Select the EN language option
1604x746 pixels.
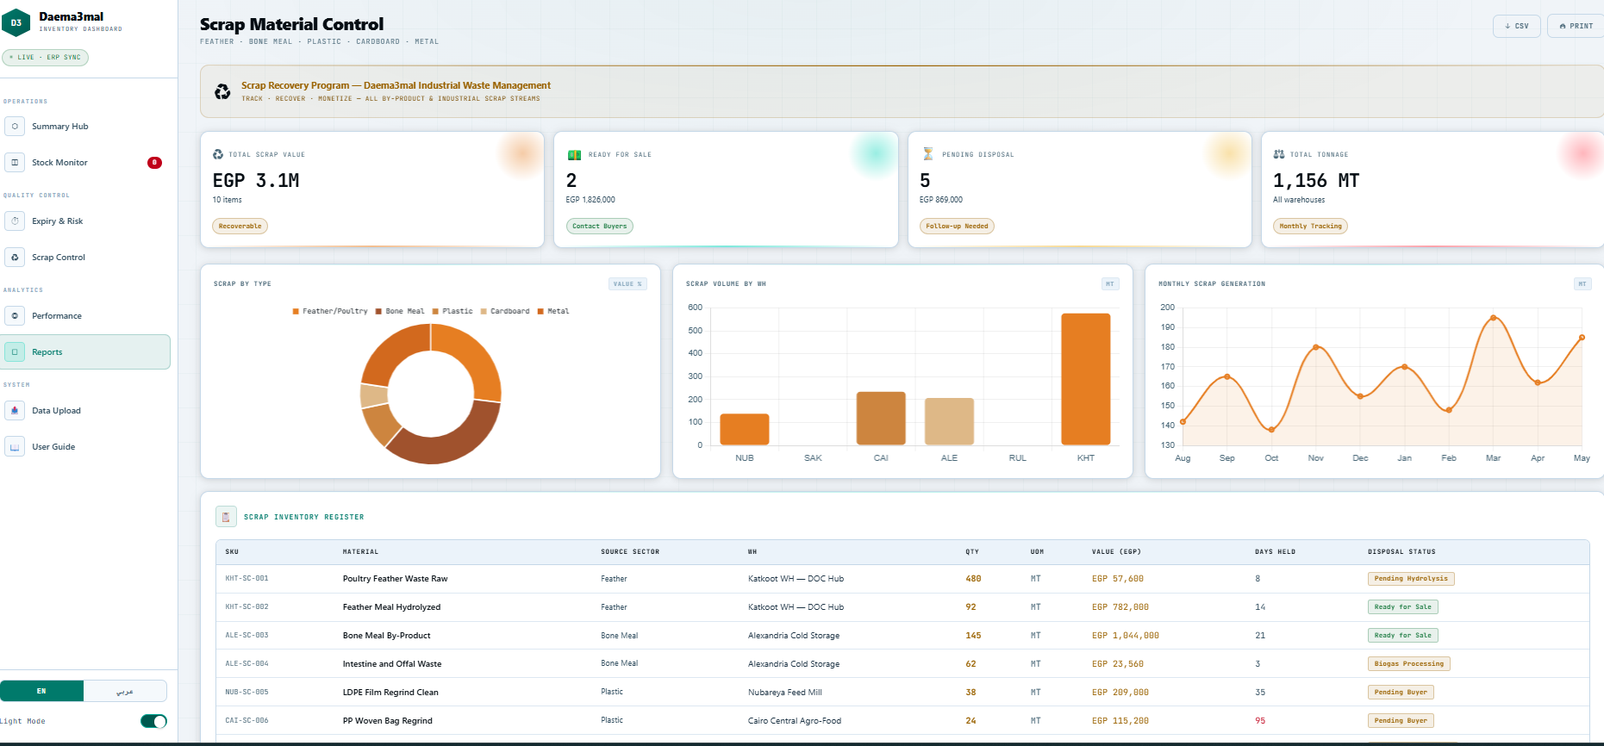(x=41, y=691)
